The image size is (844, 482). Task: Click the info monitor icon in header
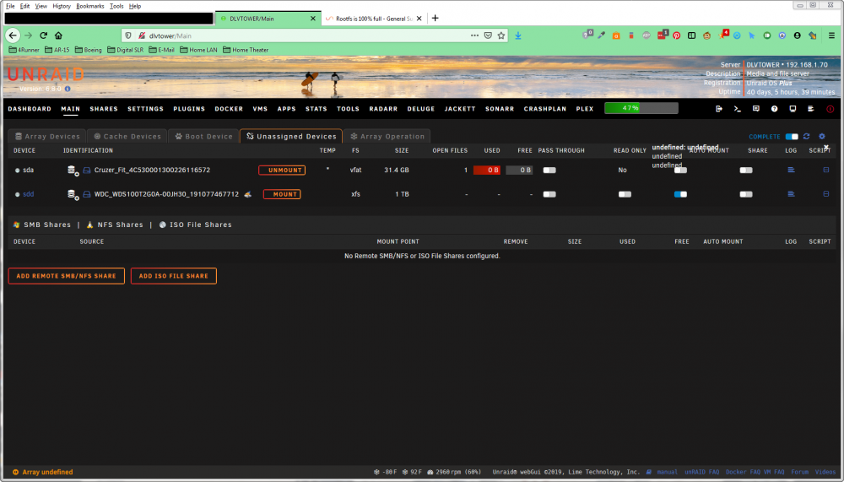pos(793,109)
